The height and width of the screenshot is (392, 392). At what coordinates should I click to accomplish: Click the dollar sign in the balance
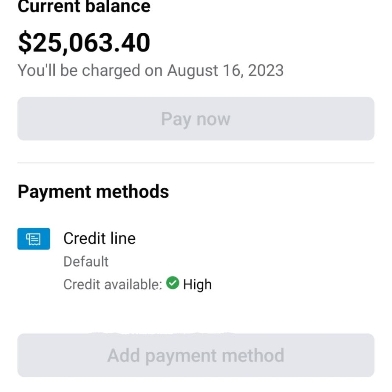click(25, 43)
